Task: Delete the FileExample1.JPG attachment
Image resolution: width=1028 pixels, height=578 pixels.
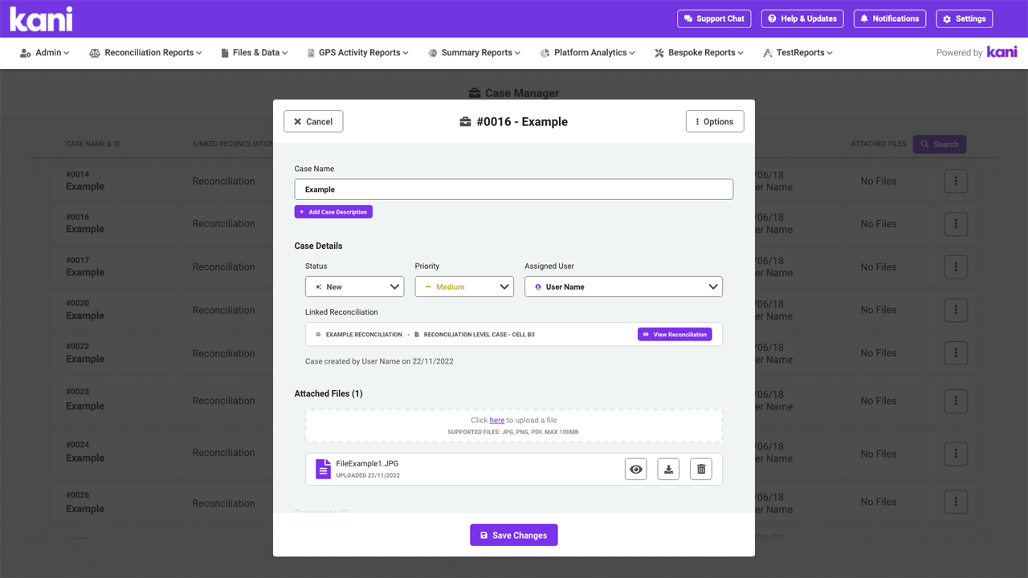Action: (700, 468)
